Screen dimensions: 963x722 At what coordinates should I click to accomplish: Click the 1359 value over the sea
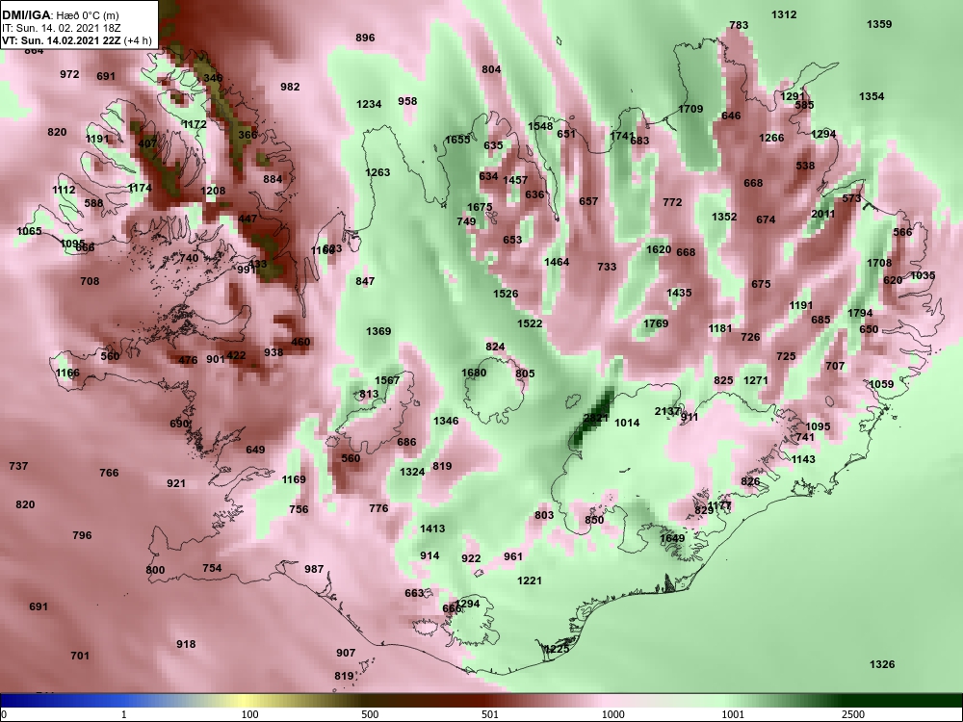click(879, 24)
